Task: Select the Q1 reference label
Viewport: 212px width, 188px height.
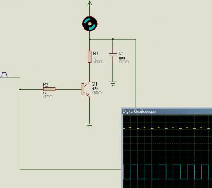Action: point(95,84)
